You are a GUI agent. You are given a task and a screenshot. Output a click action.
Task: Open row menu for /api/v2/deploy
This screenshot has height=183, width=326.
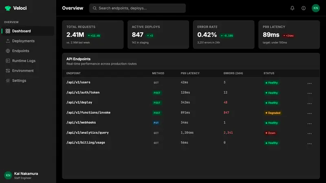[309, 103]
